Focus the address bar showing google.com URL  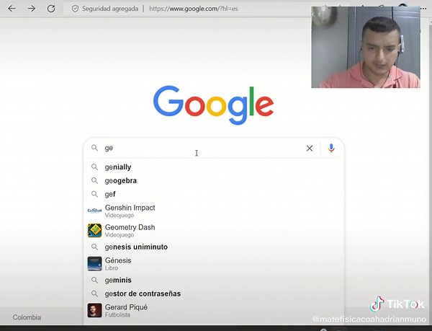click(x=194, y=9)
